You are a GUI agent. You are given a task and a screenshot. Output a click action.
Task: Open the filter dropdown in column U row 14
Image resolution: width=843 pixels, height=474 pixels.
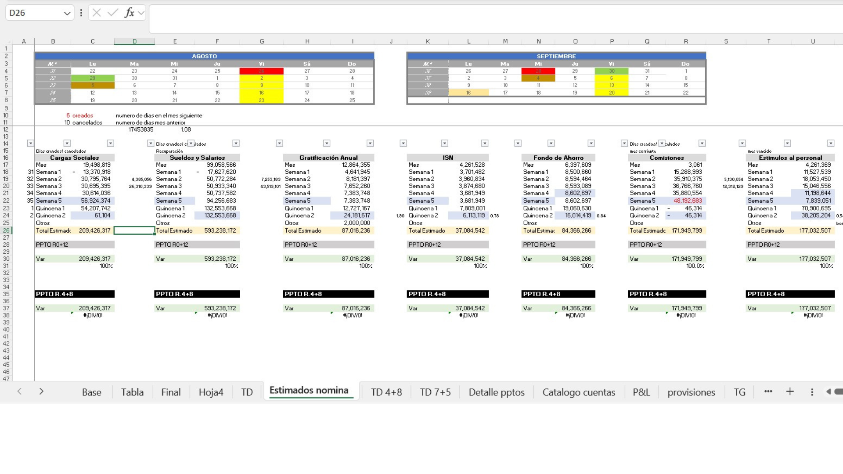[x=830, y=143]
